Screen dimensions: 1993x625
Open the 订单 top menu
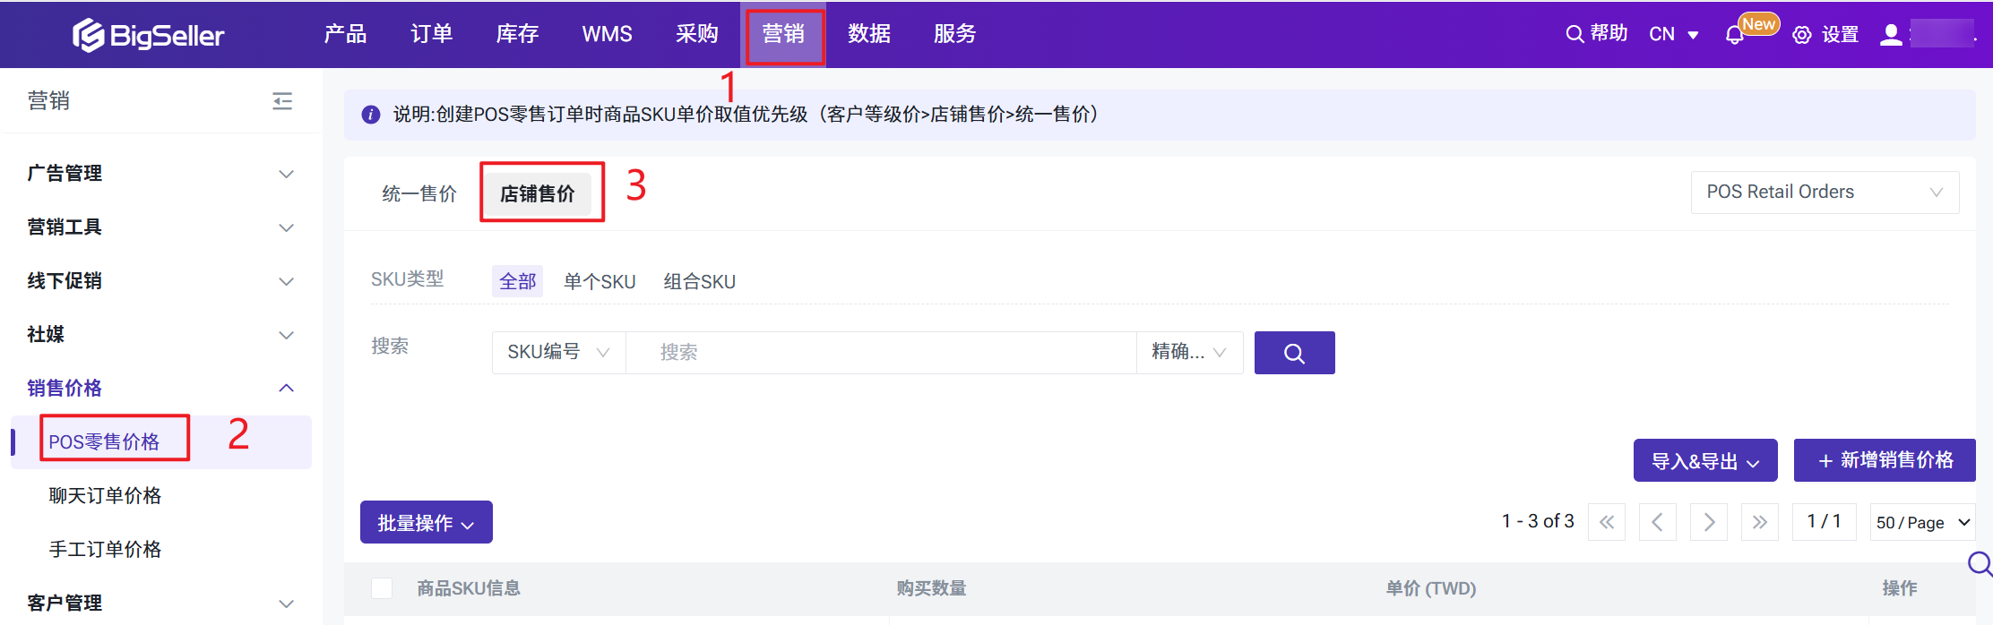[x=431, y=34]
